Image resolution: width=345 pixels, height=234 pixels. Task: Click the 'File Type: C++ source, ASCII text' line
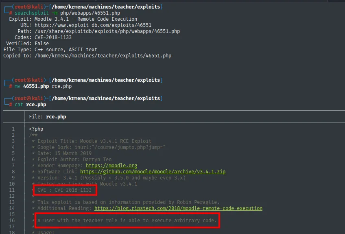[x=50, y=50]
